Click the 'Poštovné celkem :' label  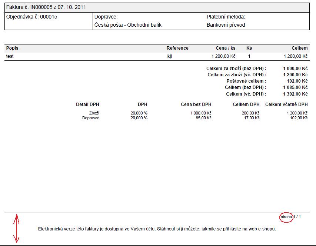click(x=246, y=81)
